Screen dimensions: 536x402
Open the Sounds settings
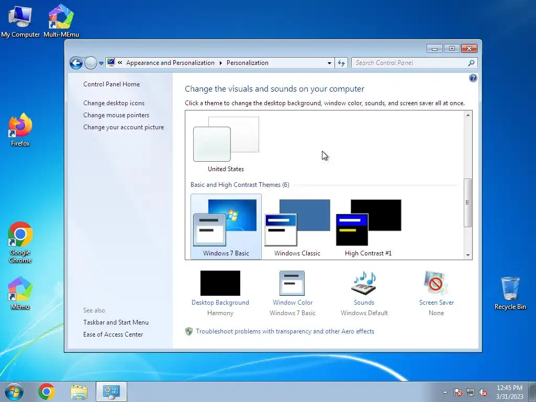364,293
